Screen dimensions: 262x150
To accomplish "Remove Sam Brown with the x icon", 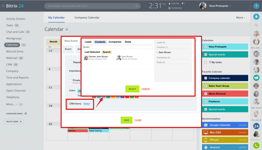I will 157,52.
